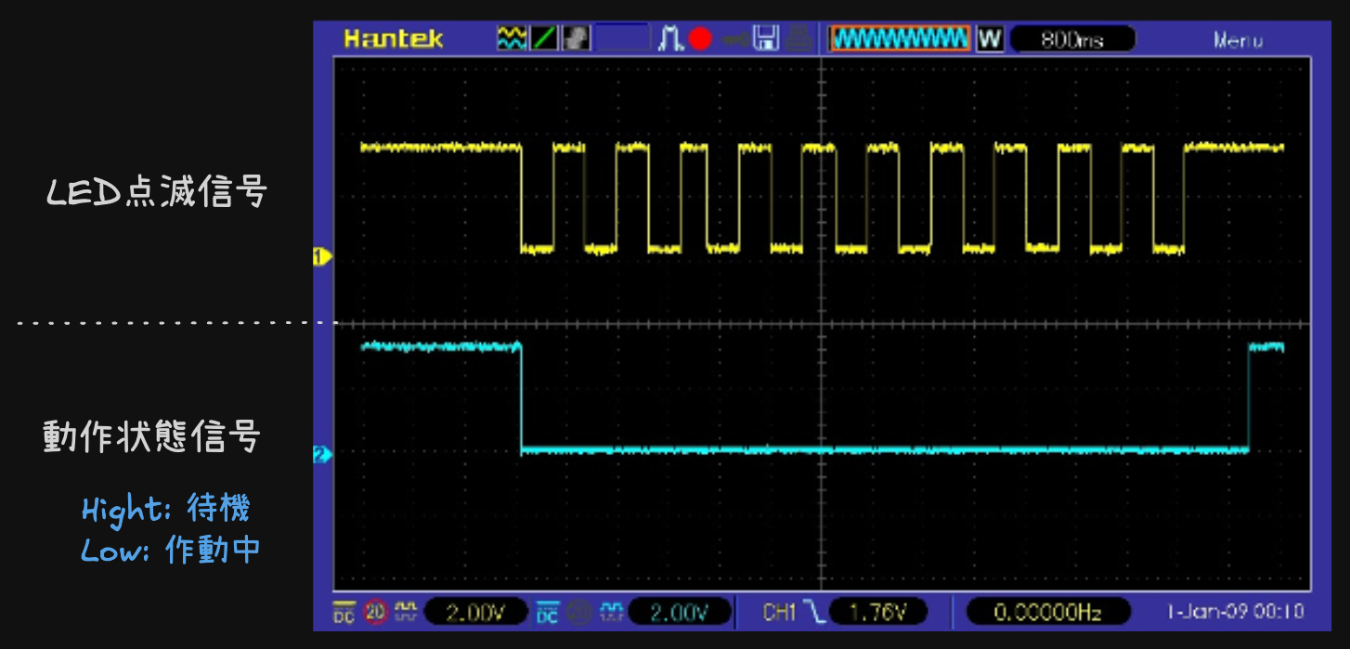
Task: Click the 0.00000Hz frequency readout
Action: tap(1048, 612)
